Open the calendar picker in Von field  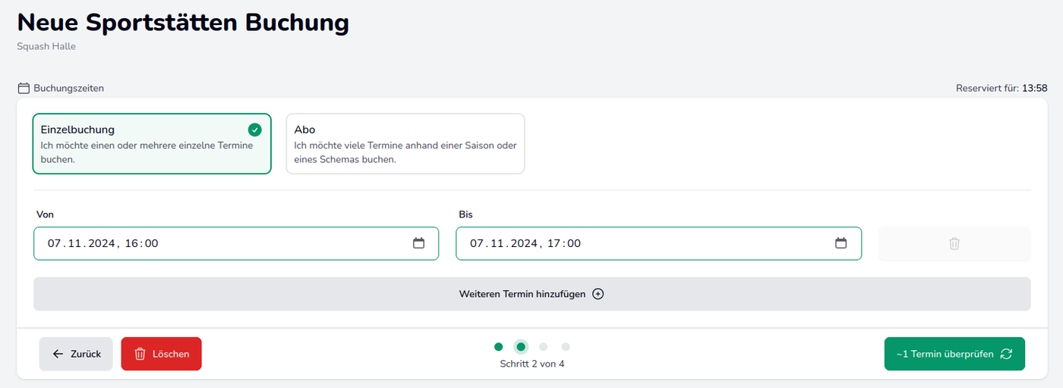418,243
